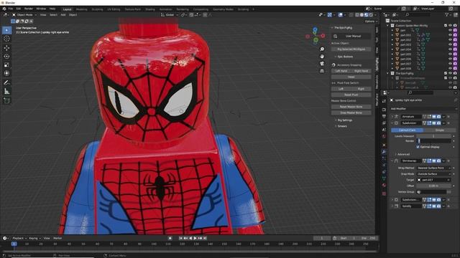Open the Object Data properties green triangle tab
The image size is (460, 258).
click(x=384, y=178)
